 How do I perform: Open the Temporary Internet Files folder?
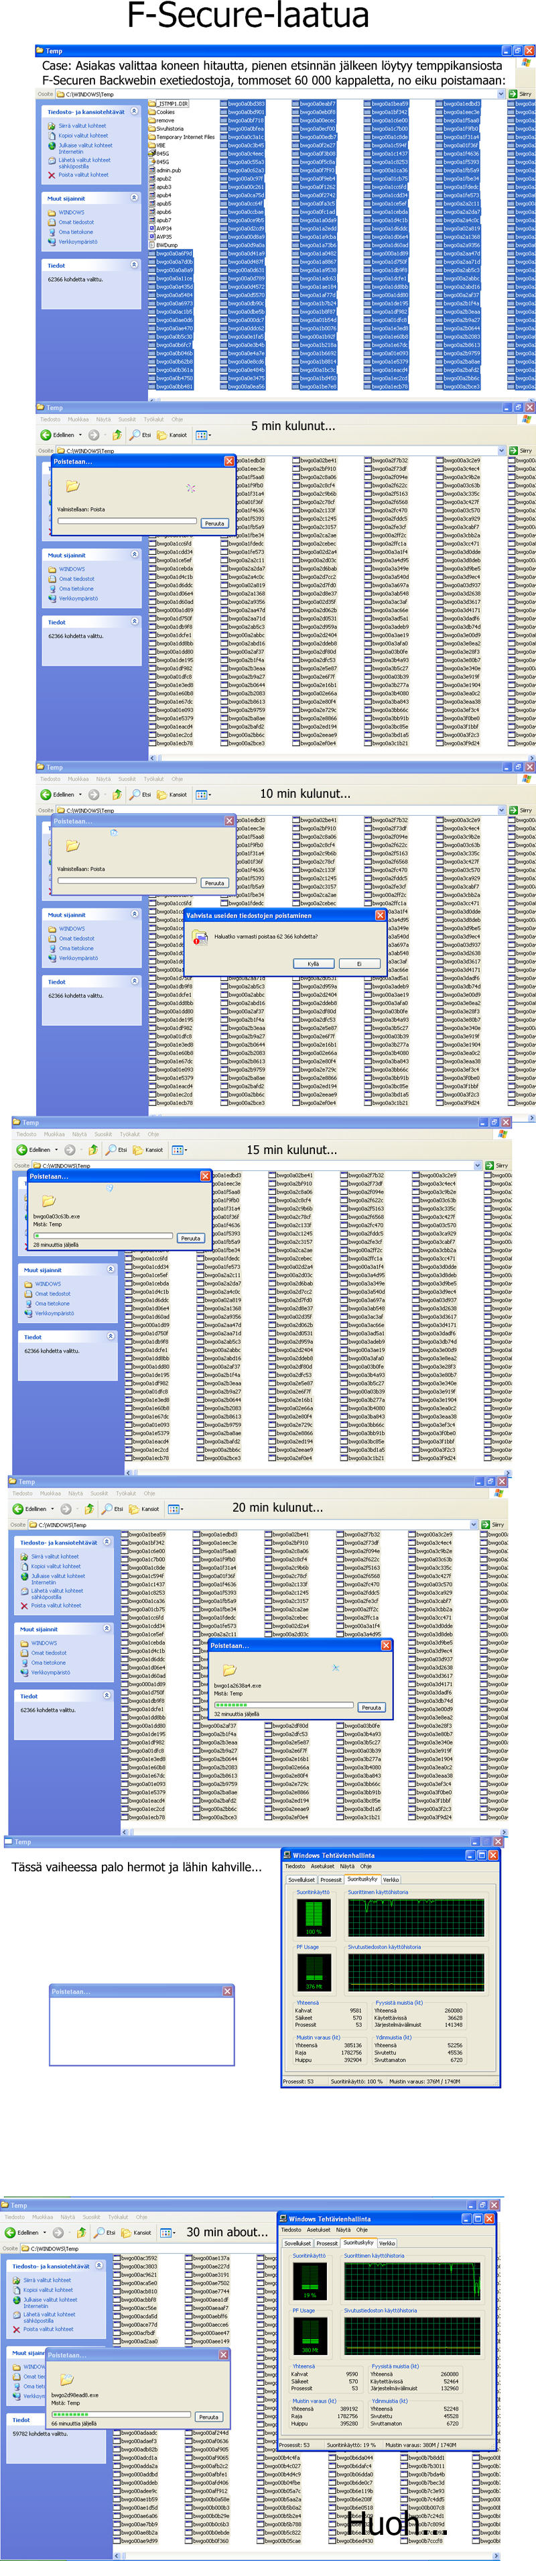182,137
